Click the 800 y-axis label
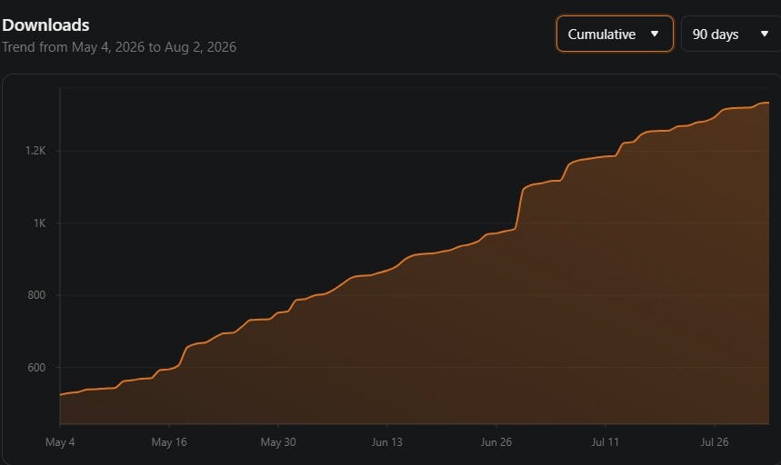The width and height of the screenshot is (781, 465). click(x=36, y=295)
